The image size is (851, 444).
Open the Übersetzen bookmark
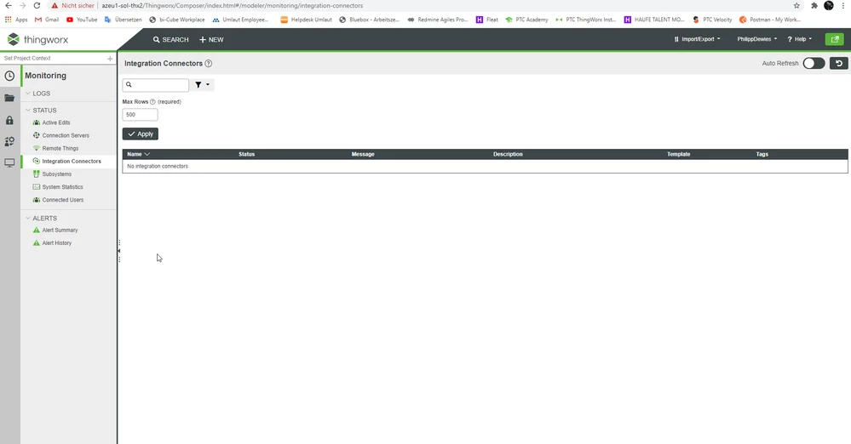[124, 20]
